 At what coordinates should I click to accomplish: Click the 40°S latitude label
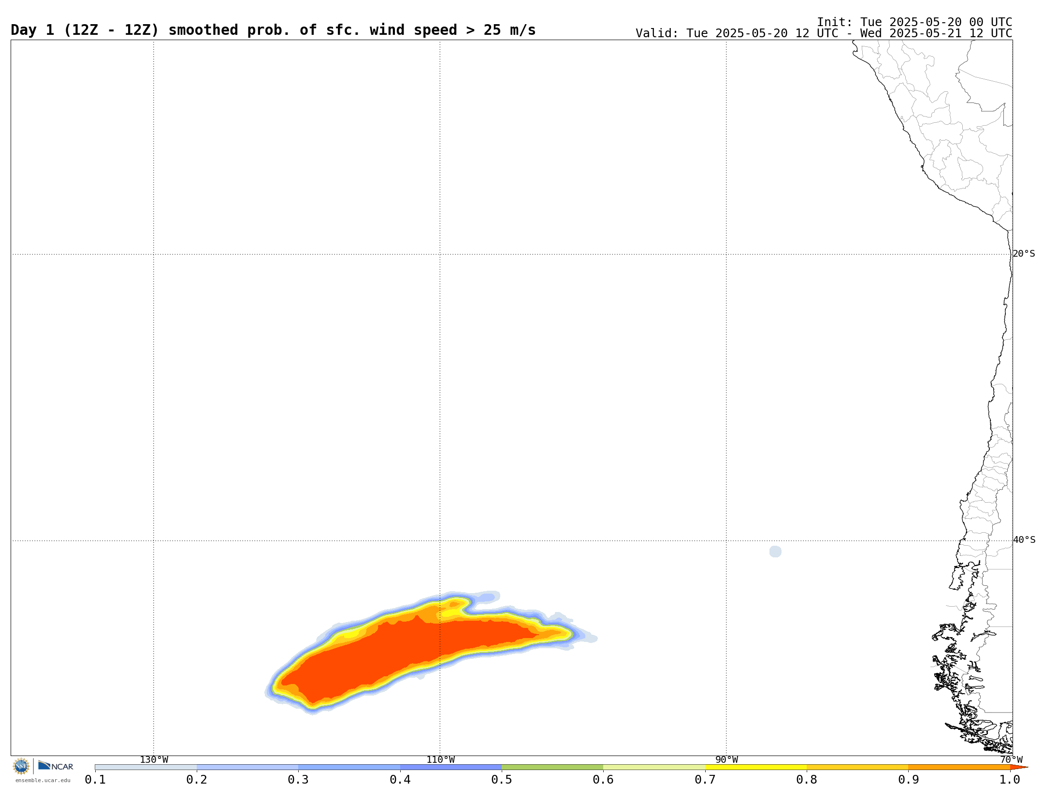tap(1024, 540)
